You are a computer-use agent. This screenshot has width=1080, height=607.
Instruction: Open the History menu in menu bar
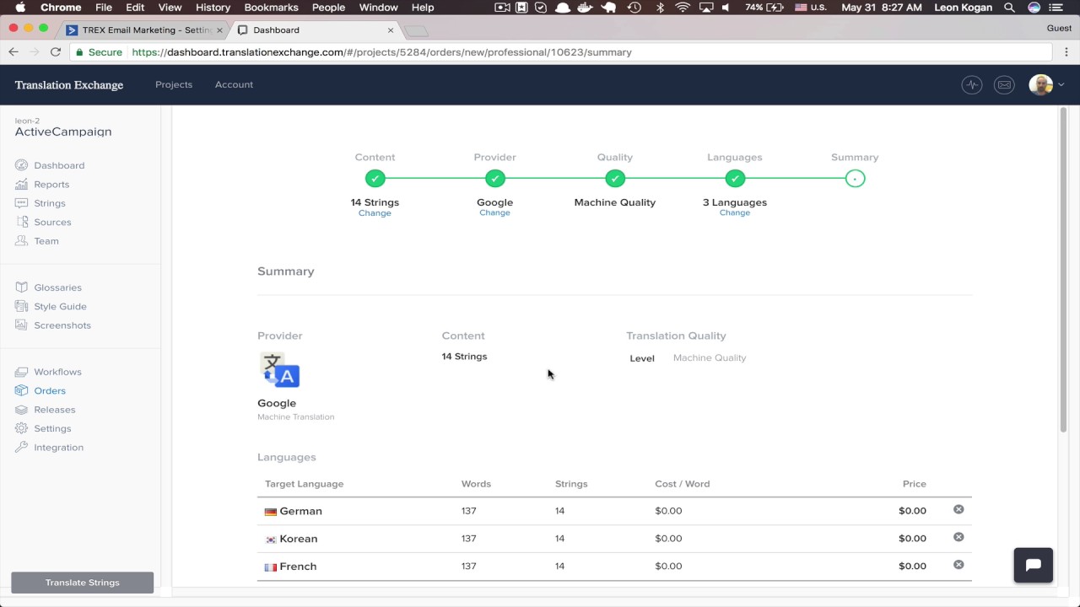point(213,8)
